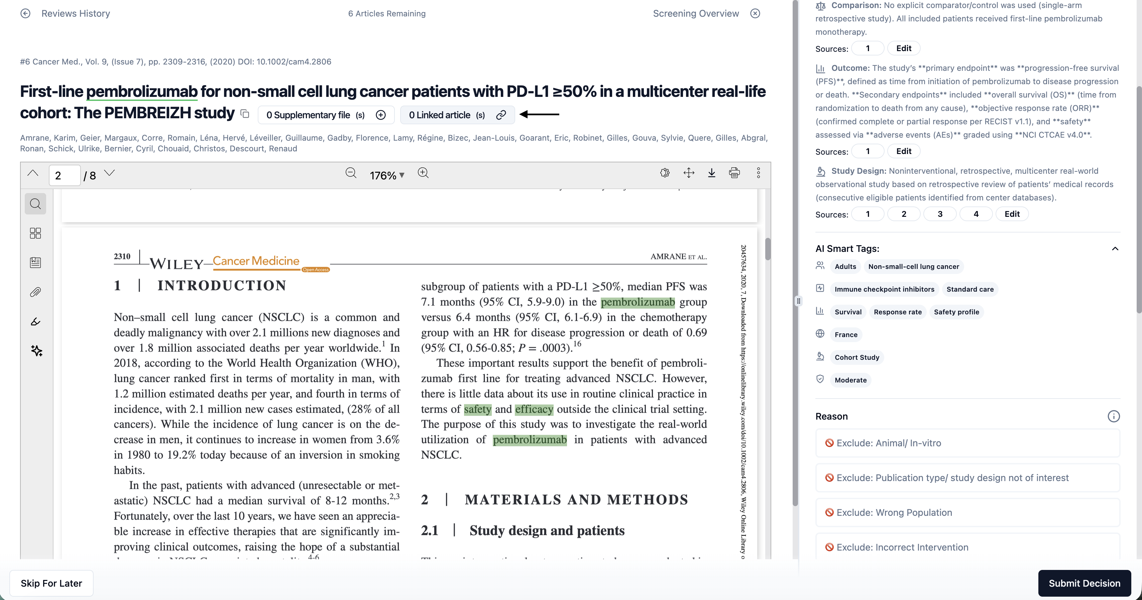This screenshot has height=600, width=1142.
Task: Open the attachments paperclip panel
Action: pos(35,292)
